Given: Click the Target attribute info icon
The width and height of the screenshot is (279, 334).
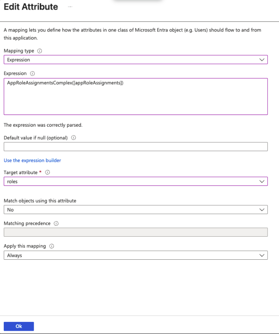Looking at the screenshot, I should pos(47,172).
